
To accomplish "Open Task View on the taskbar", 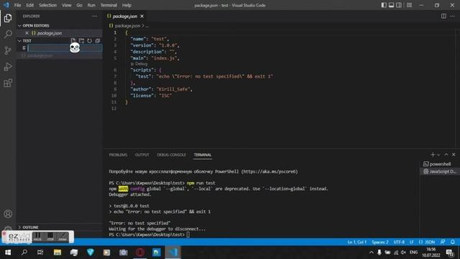I will point(40,253).
